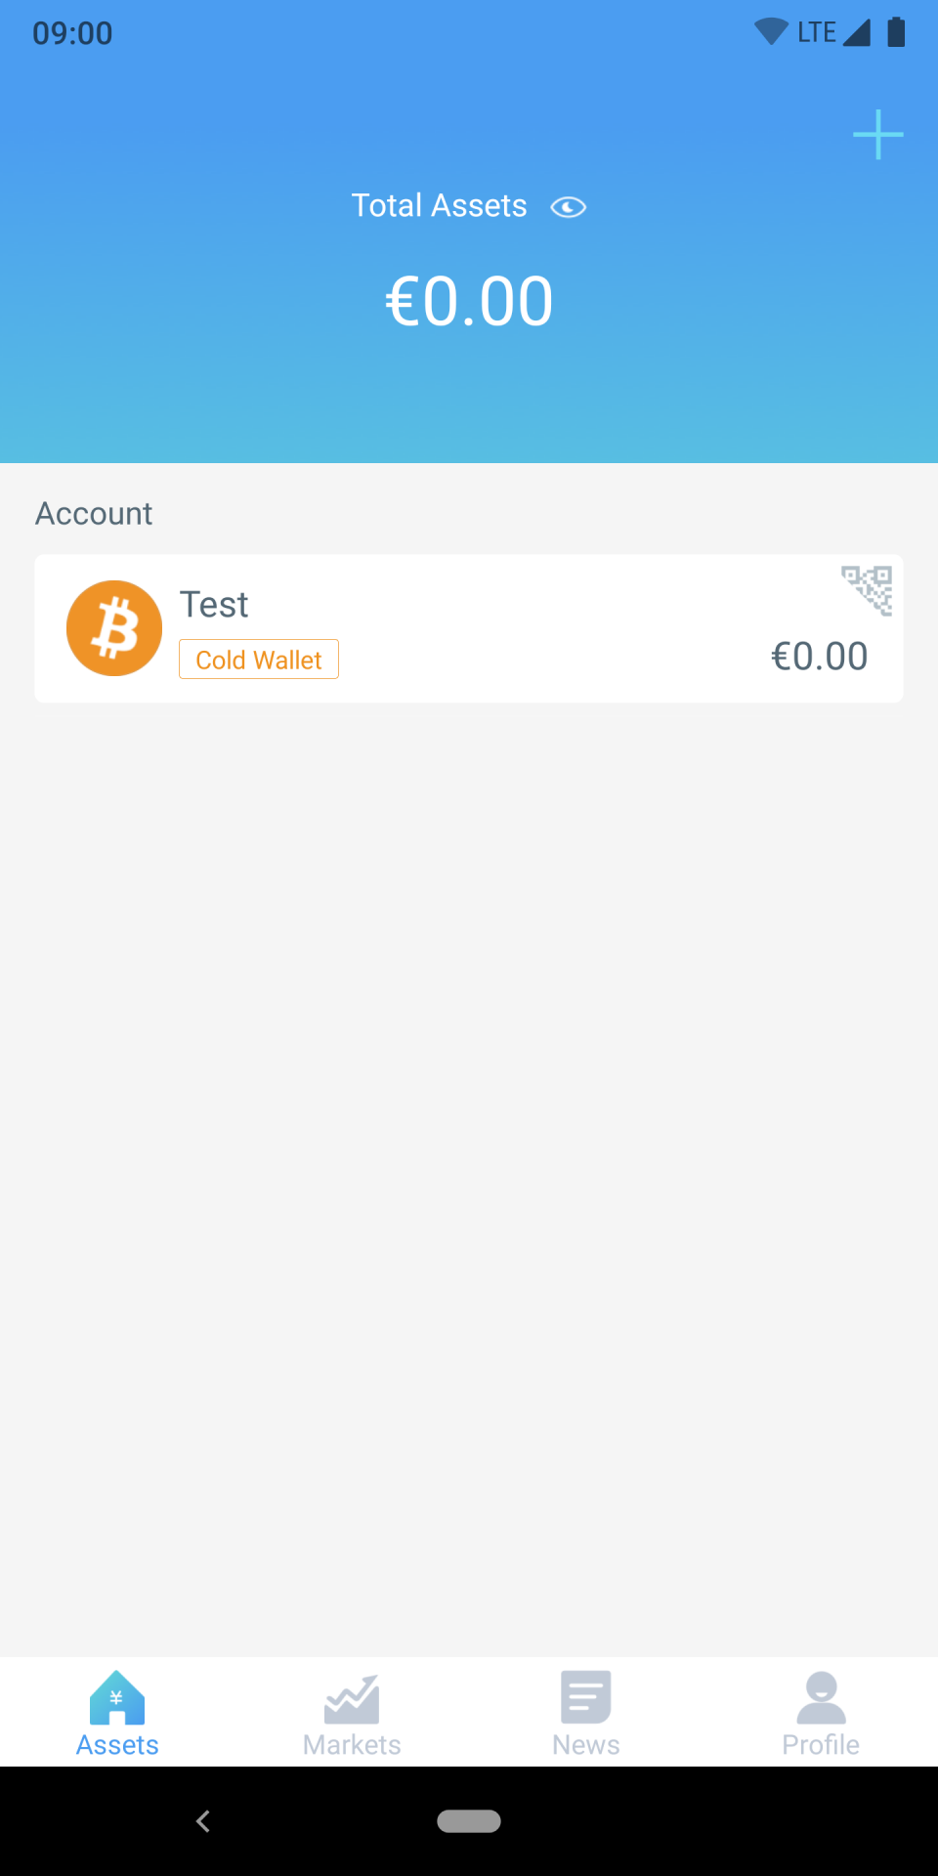Open the Profile tab

[821, 1744]
